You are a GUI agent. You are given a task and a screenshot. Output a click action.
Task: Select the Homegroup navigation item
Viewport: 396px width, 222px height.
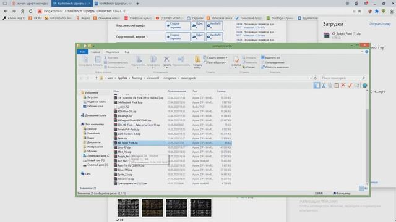click(95, 115)
